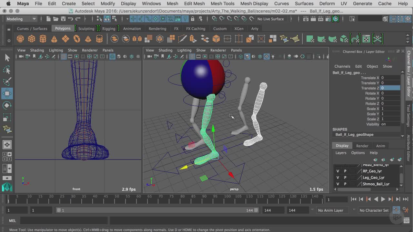Toggle visibility V of RP_Geo_lyr
The height and width of the screenshot is (232, 413).
pos(338,171)
